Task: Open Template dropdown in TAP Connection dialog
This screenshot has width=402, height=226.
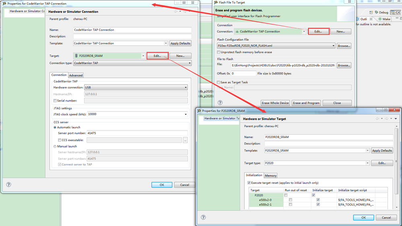Action: pyautogui.click(x=166, y=43)
